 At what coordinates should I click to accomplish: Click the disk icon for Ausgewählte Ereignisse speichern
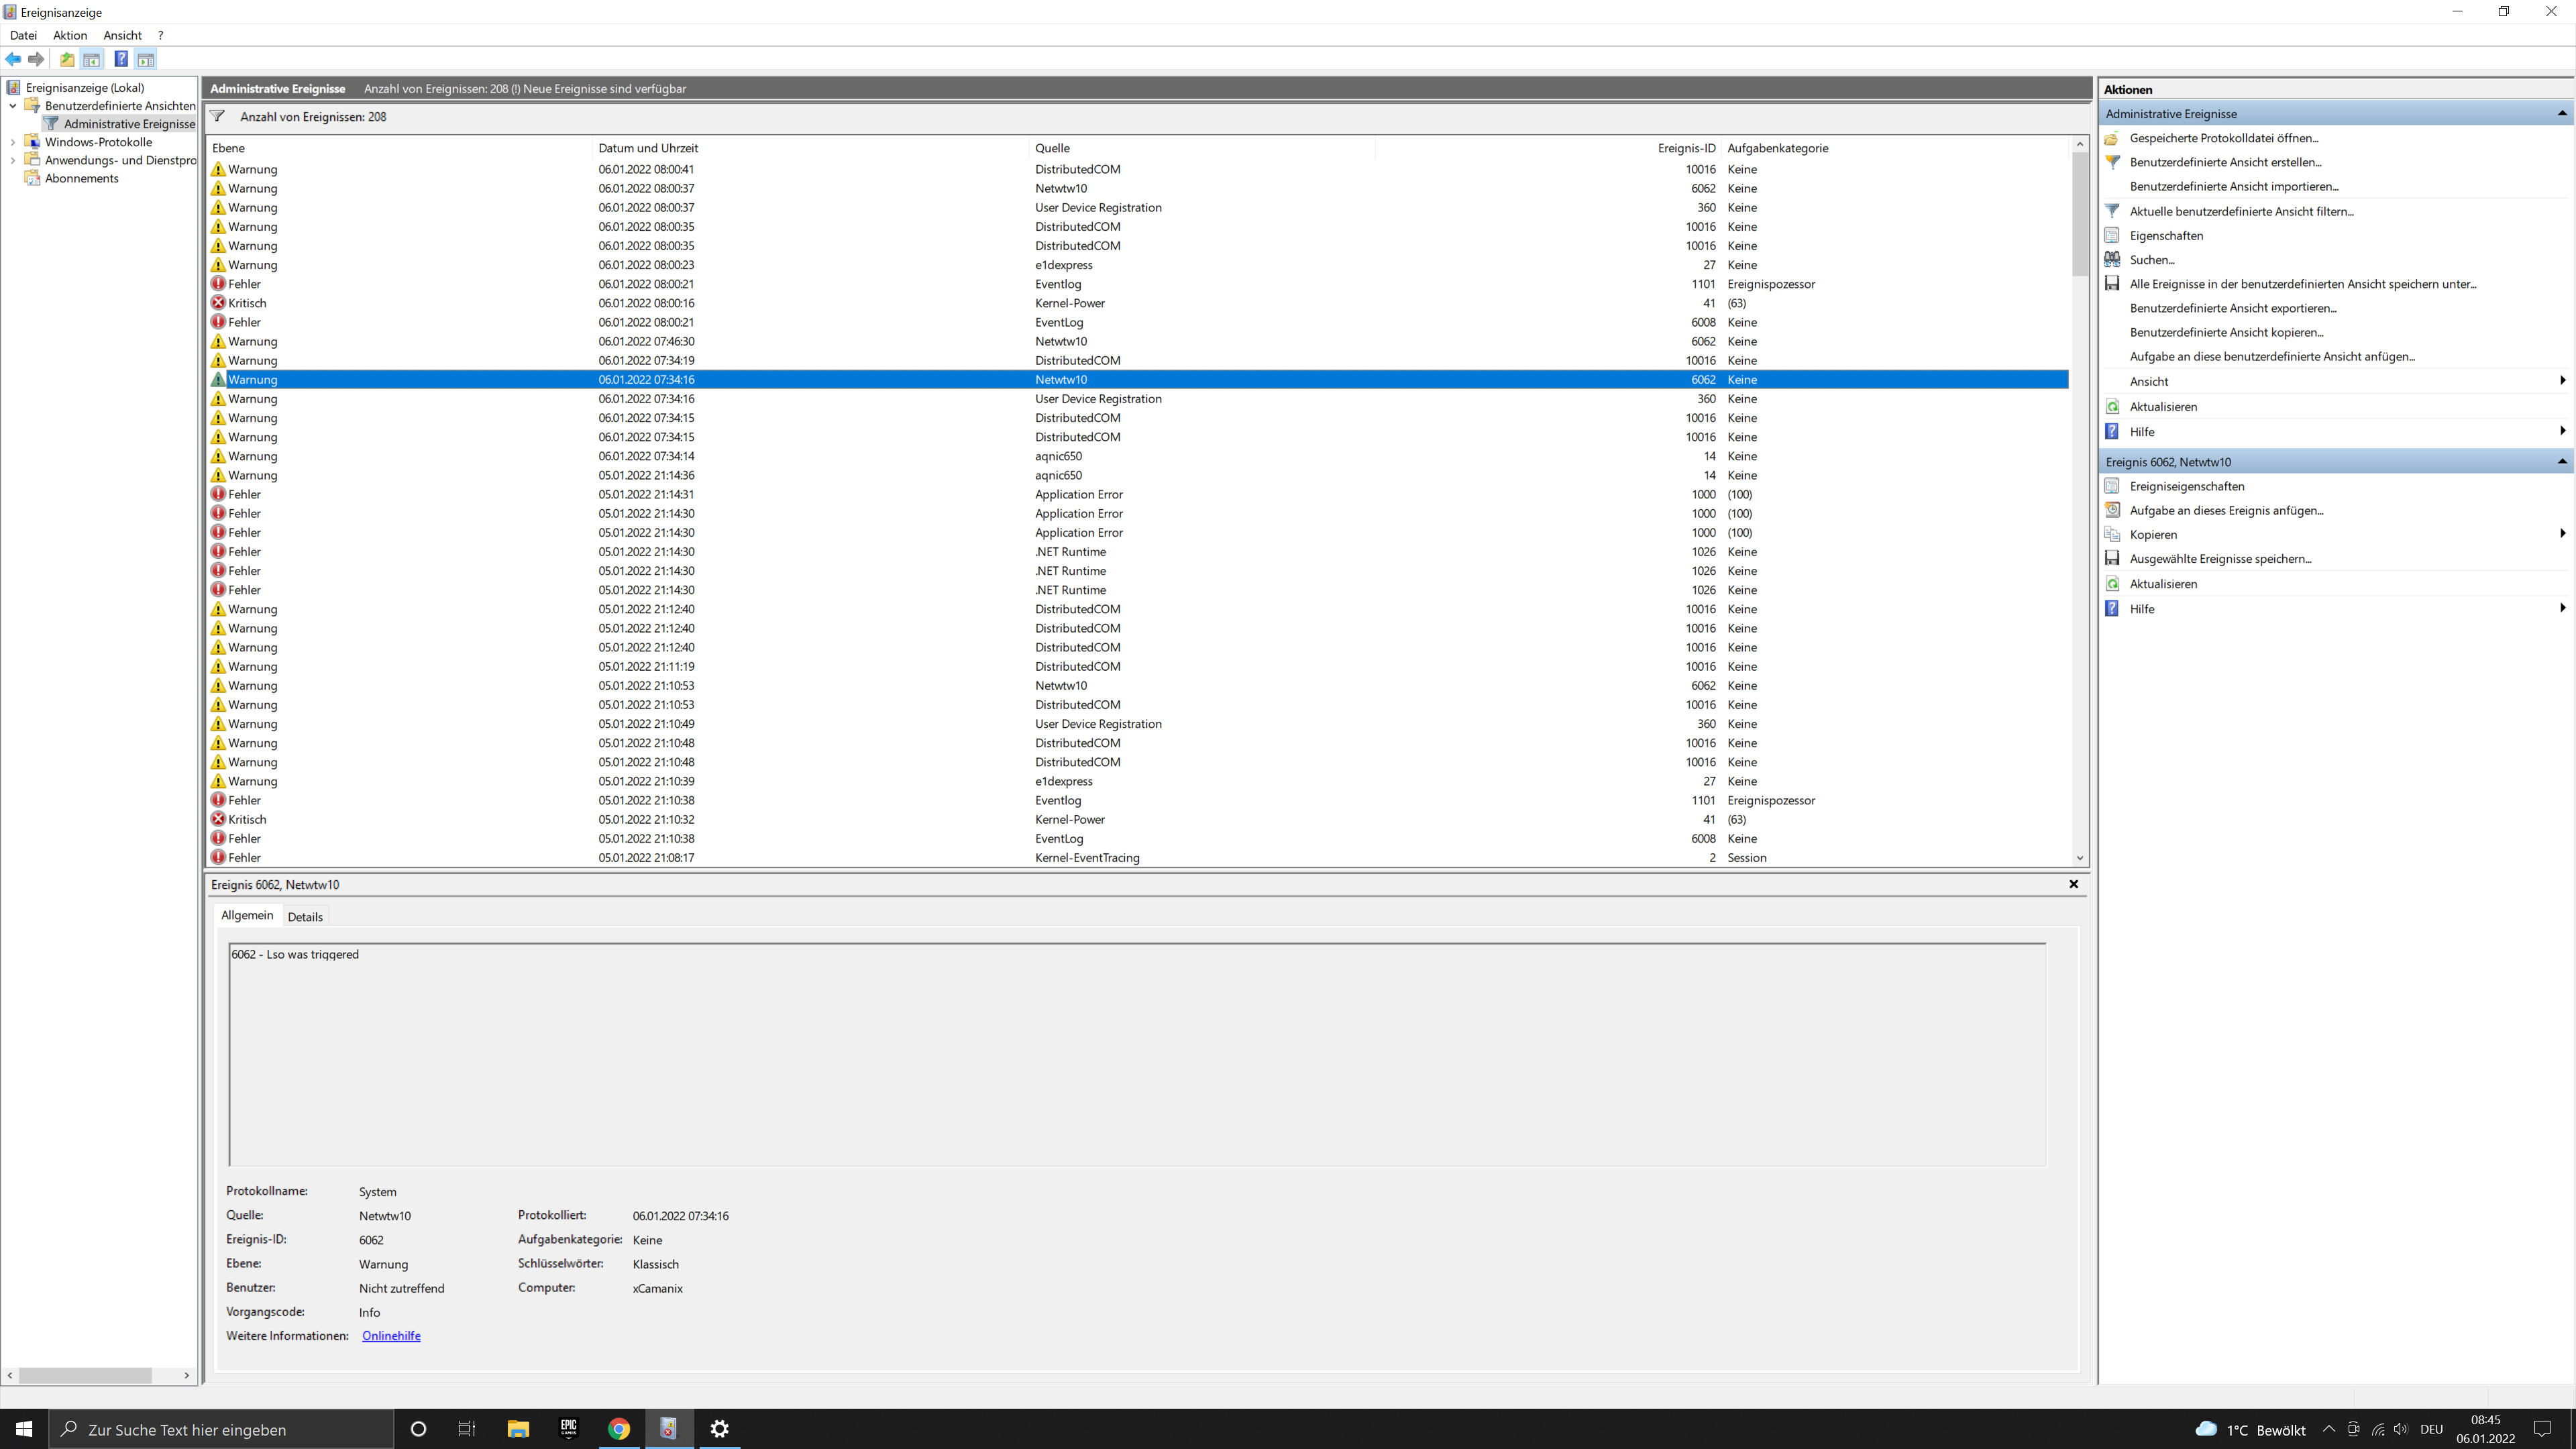pos(2112,559)
